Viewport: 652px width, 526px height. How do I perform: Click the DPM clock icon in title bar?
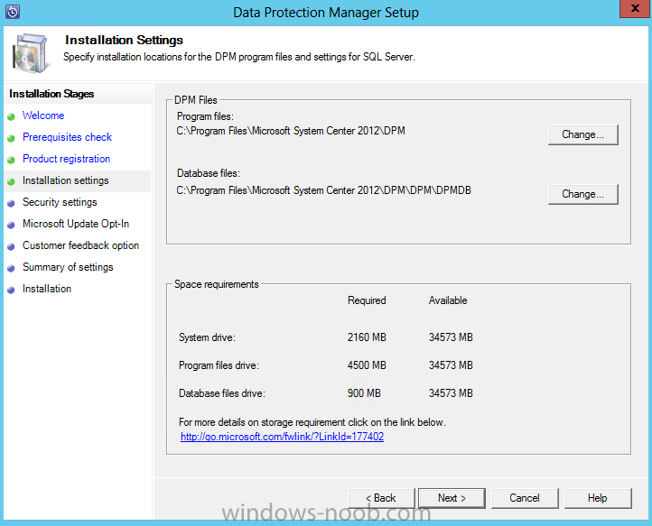[x=13, y=12]
